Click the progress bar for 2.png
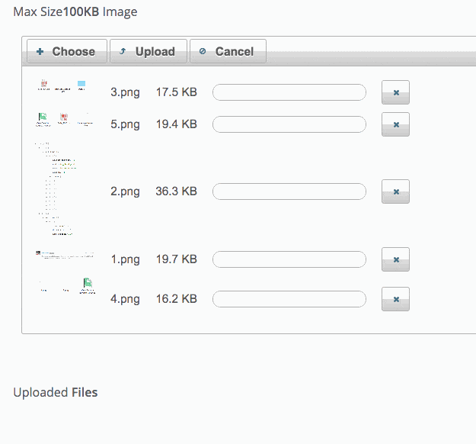Image resolution: width=476 pixels, height=444 pixels. [x=289, y=191]
